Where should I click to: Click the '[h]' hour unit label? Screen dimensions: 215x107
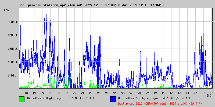click(x=209, y=95)
